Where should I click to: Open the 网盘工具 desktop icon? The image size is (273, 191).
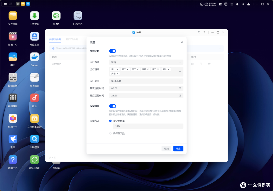[x=34, y=36]
